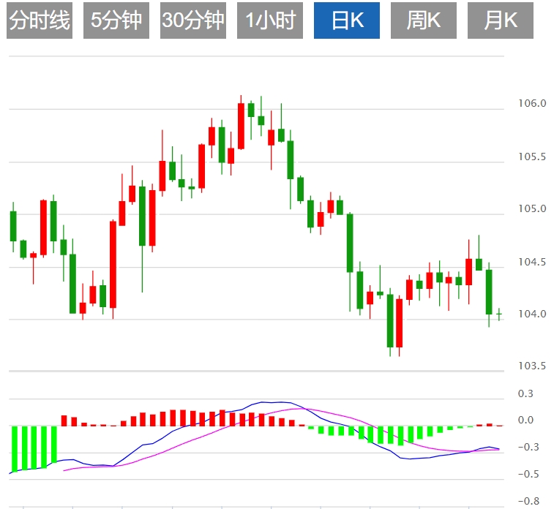This screenshot has height=509, width=554.
Task: Click the MACD 0.0 axis label
Action: tap(525, 420)
